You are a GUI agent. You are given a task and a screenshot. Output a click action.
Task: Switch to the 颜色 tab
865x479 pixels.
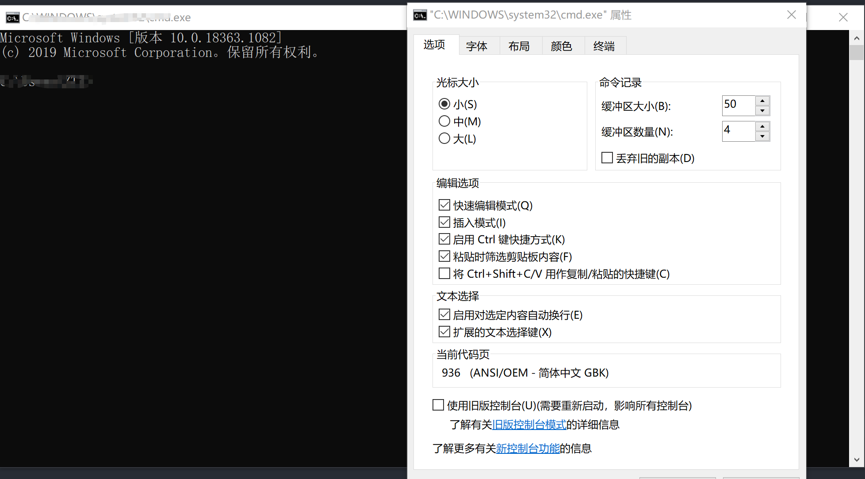tap(562, 46)
